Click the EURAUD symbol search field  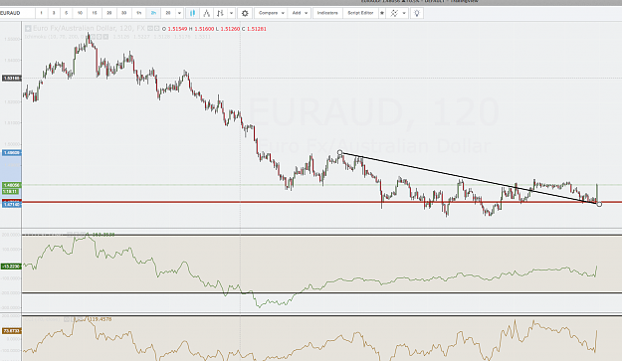17,13
